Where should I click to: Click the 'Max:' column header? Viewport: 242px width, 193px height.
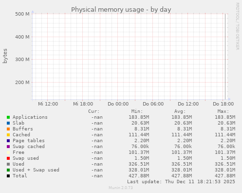[x=223, y=111]
